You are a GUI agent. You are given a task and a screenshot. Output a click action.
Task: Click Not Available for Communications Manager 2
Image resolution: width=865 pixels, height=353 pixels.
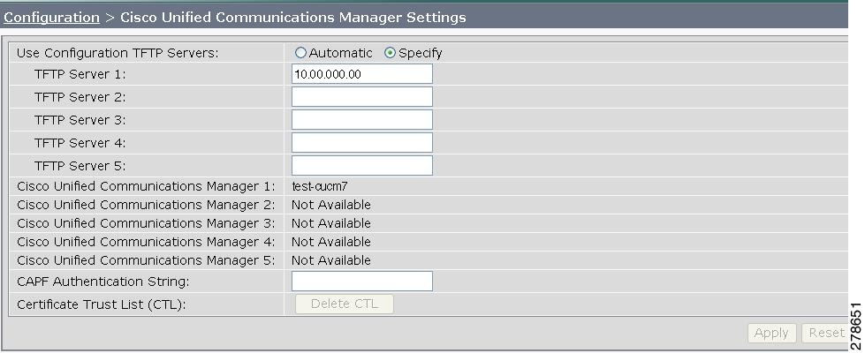coord(331,205)
